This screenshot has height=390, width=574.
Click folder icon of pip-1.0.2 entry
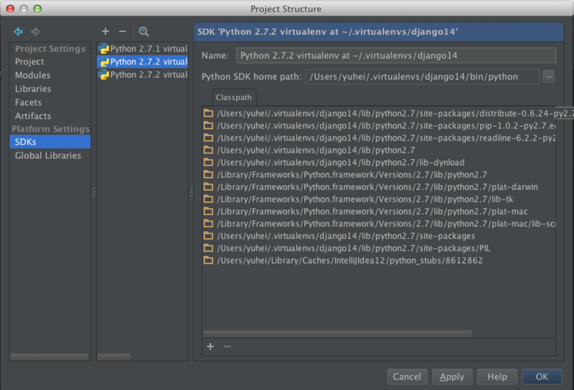[209, 125]
